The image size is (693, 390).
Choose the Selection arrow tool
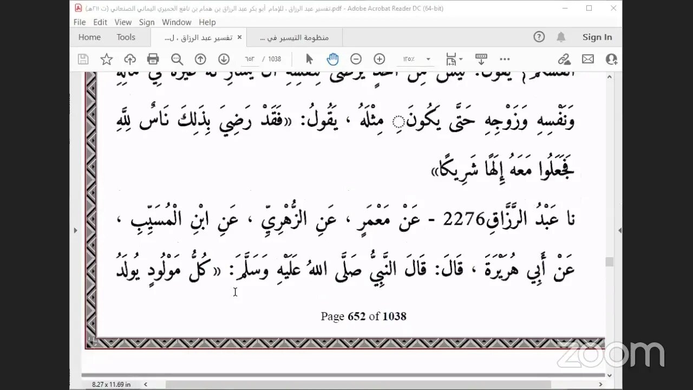[309, 59]
